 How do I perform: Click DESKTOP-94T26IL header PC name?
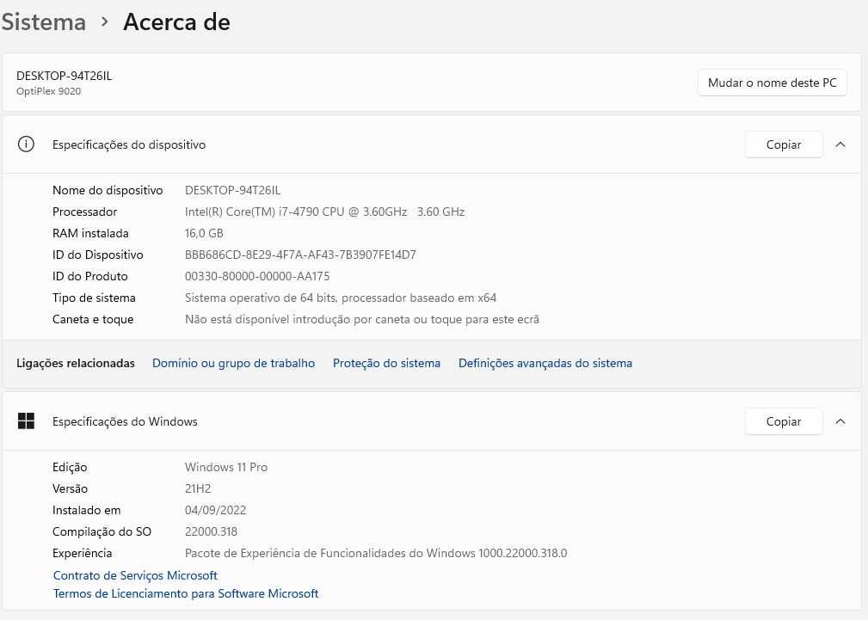tap(65, 76)
